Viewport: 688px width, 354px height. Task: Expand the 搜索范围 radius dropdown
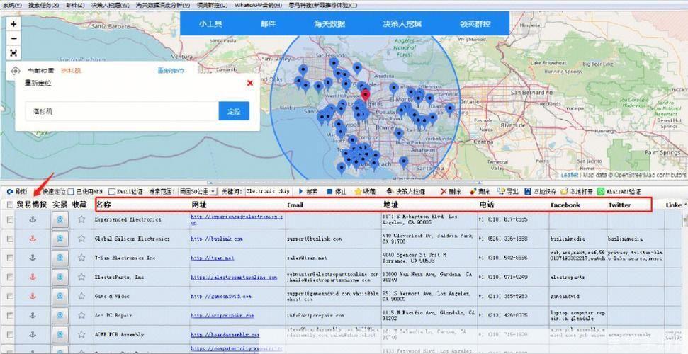click(213, 192)
